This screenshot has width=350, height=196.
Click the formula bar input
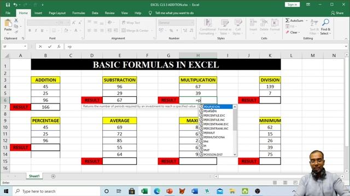coord(204,47)
